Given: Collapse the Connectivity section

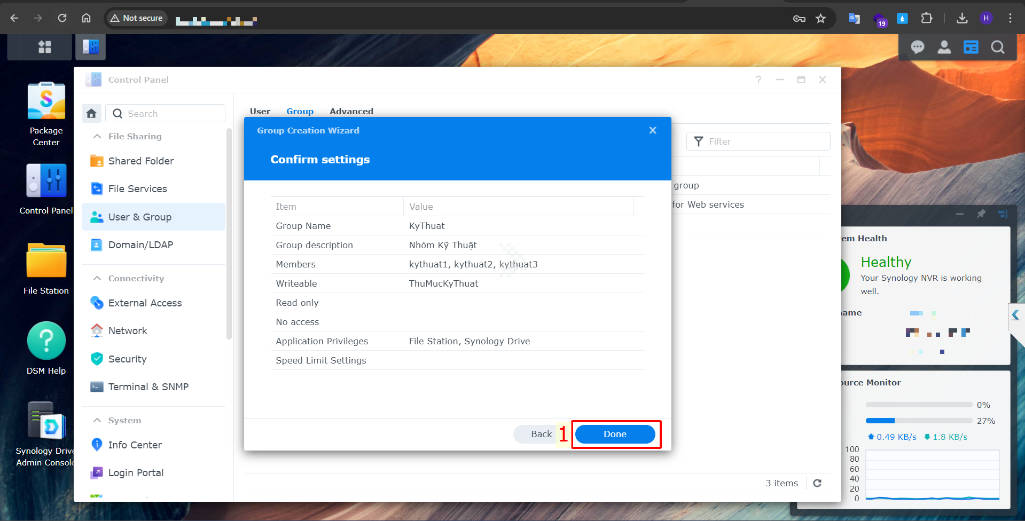Looking at the screenshot, I should [97, 279].
